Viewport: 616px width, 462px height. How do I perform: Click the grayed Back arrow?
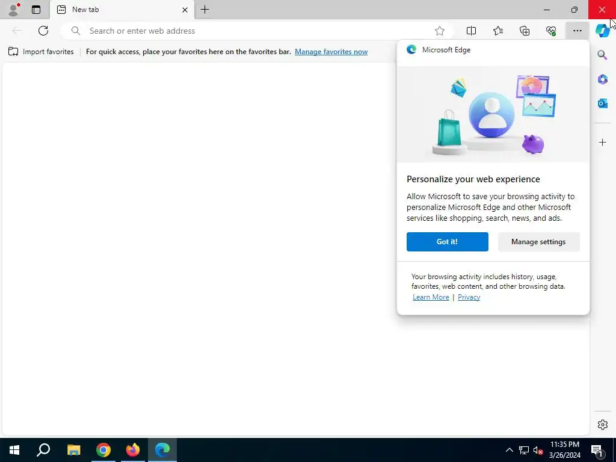pos(16,31)
